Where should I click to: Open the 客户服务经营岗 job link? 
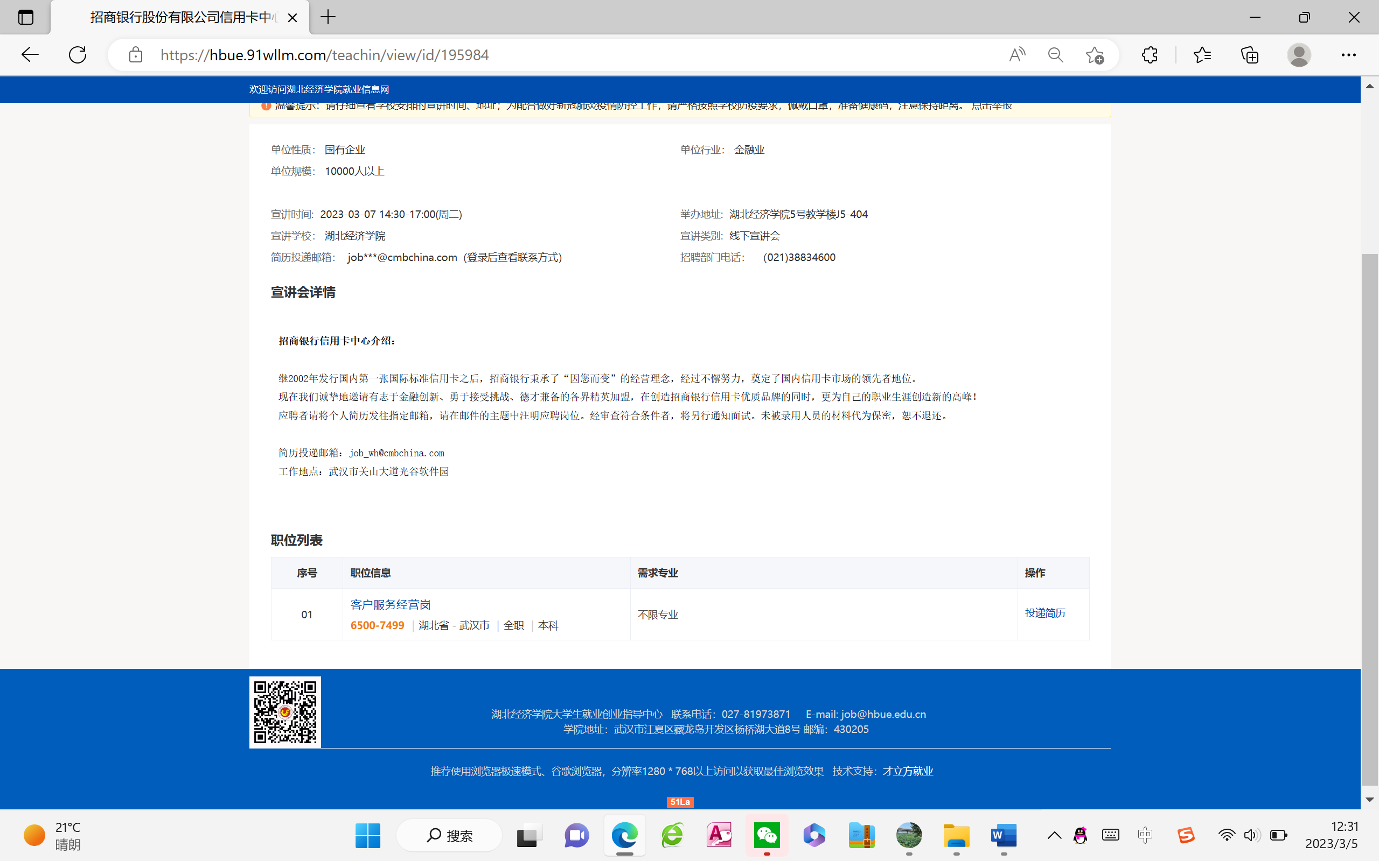pos(391,604)
